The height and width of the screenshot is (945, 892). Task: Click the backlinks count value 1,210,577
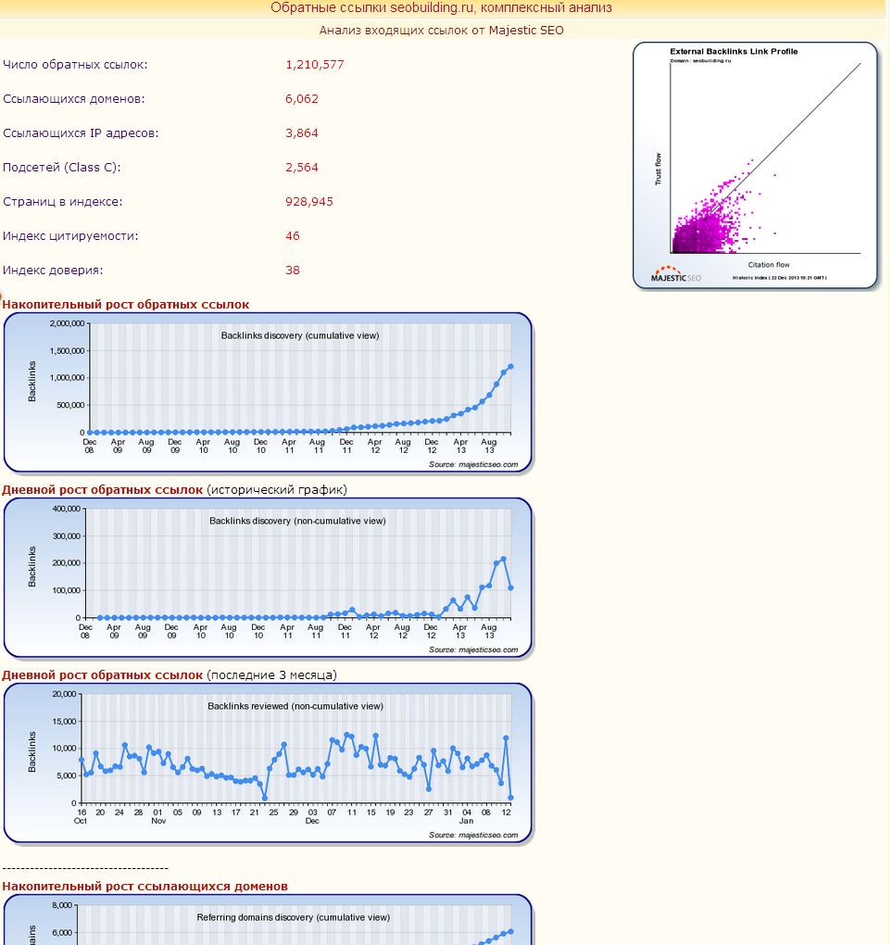315,65
